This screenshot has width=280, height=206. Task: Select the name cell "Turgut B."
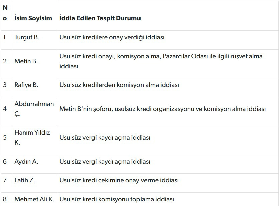coord(27,37)
